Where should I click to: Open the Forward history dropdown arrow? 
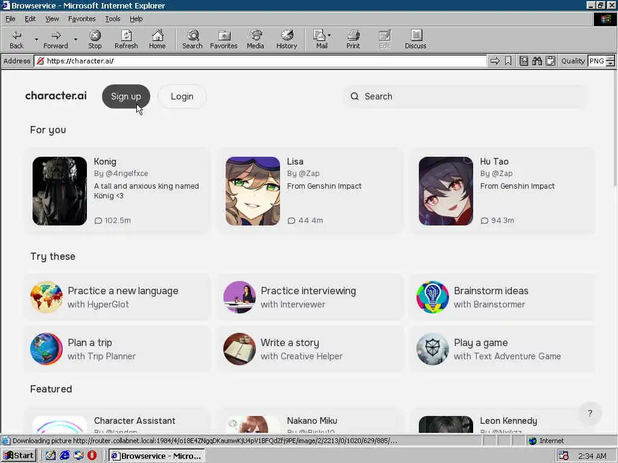pos(75,39)
